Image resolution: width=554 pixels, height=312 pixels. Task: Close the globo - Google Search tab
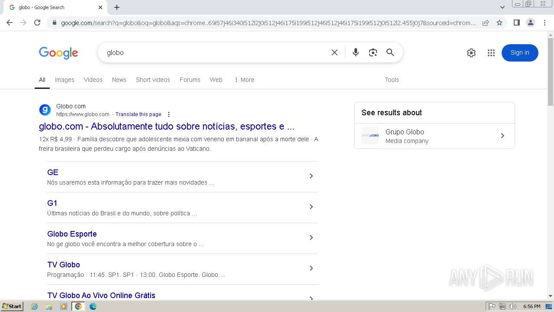[100, 7]
